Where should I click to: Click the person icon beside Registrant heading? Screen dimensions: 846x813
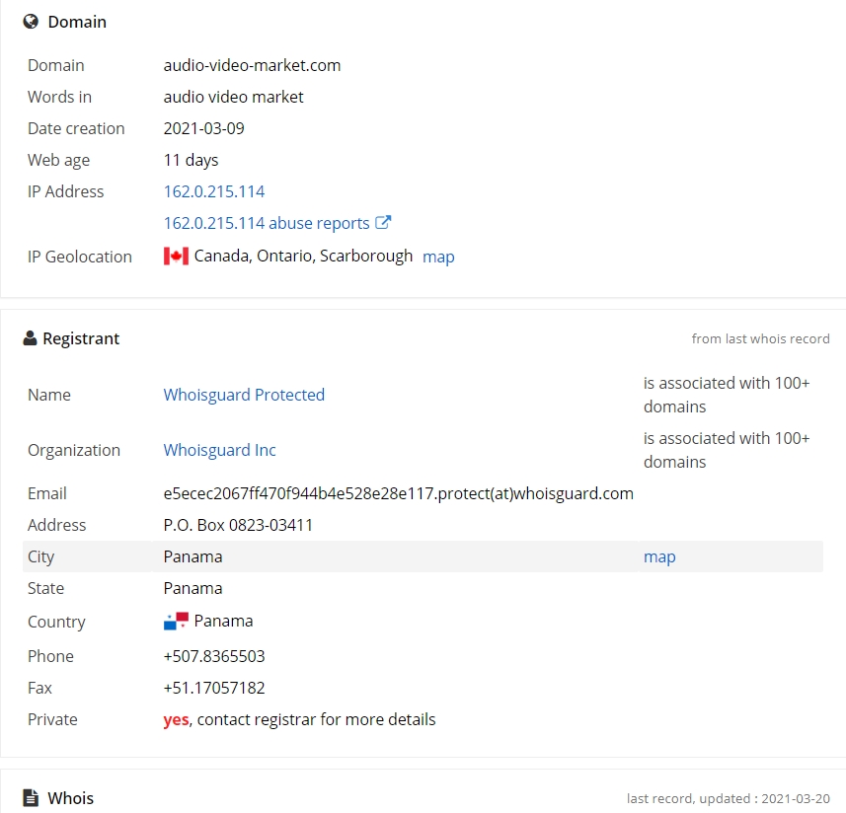pos(31,338)
